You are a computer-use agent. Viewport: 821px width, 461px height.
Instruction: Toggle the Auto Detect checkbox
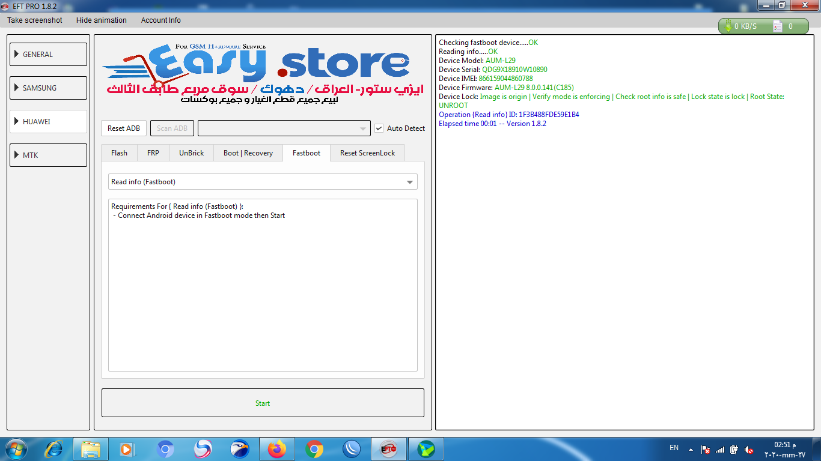tap(379, 128)
